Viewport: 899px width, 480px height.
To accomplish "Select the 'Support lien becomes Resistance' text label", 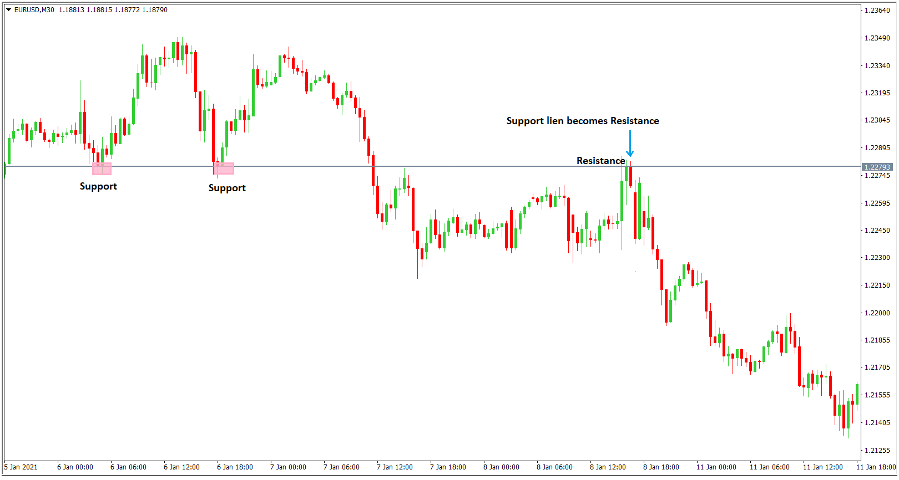I will (583, 121).
